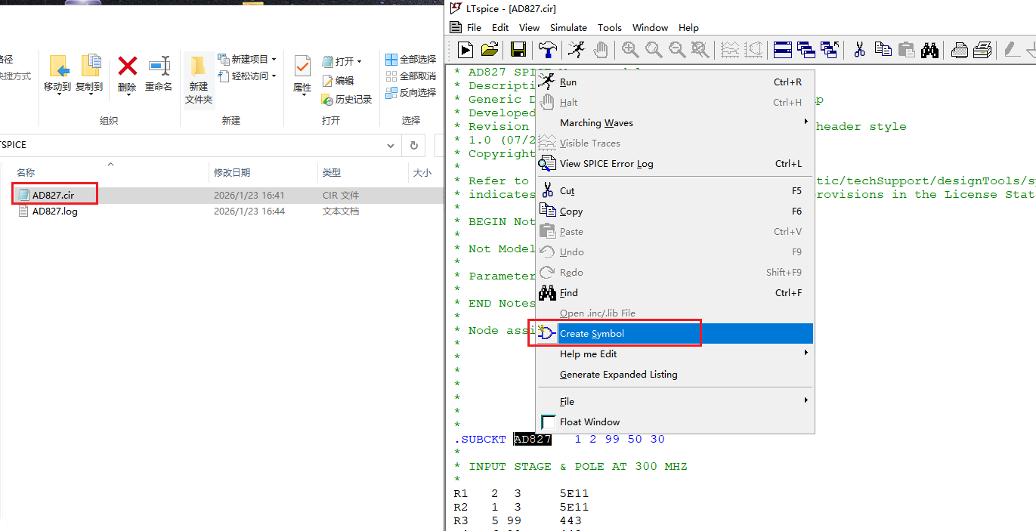Image resolution: width=1036 pixels, height=531 pixels.
Task: Click the running man icon in the toolbar
Action: pyautogui.click(x=576, y=50)
